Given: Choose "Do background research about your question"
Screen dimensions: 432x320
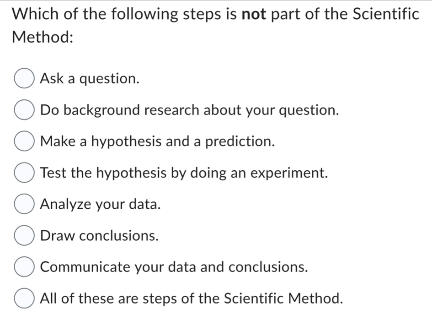Looking at the screenshot, I should pyautogui.click(x=23, y=110).
